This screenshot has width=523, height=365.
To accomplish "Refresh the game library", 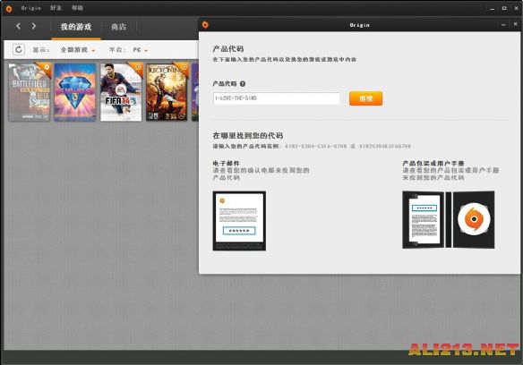I will [x=19, y=50].
